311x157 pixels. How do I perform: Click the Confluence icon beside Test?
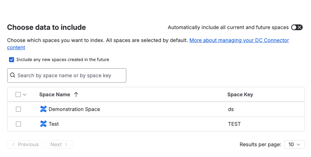tap(43, 124)
